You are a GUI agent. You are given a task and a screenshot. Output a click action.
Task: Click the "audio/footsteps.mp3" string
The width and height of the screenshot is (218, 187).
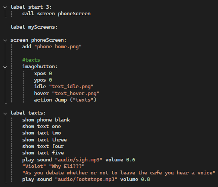(86, 180)
